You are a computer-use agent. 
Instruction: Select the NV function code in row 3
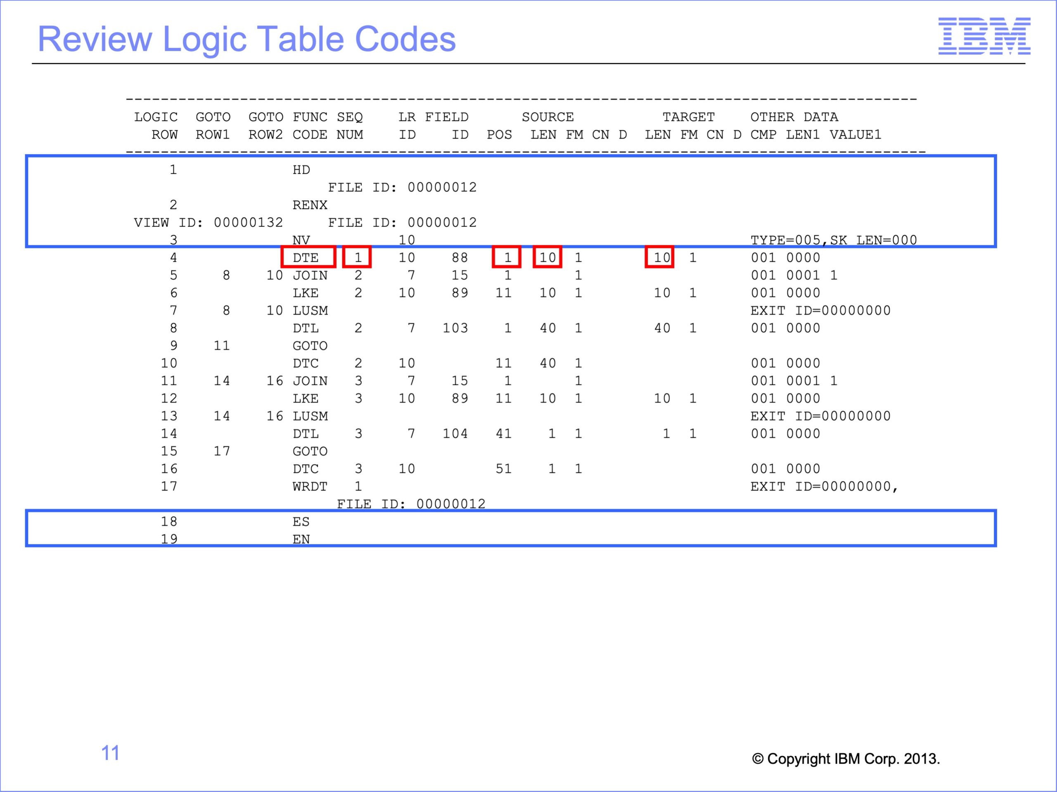(x=301, y=240)
